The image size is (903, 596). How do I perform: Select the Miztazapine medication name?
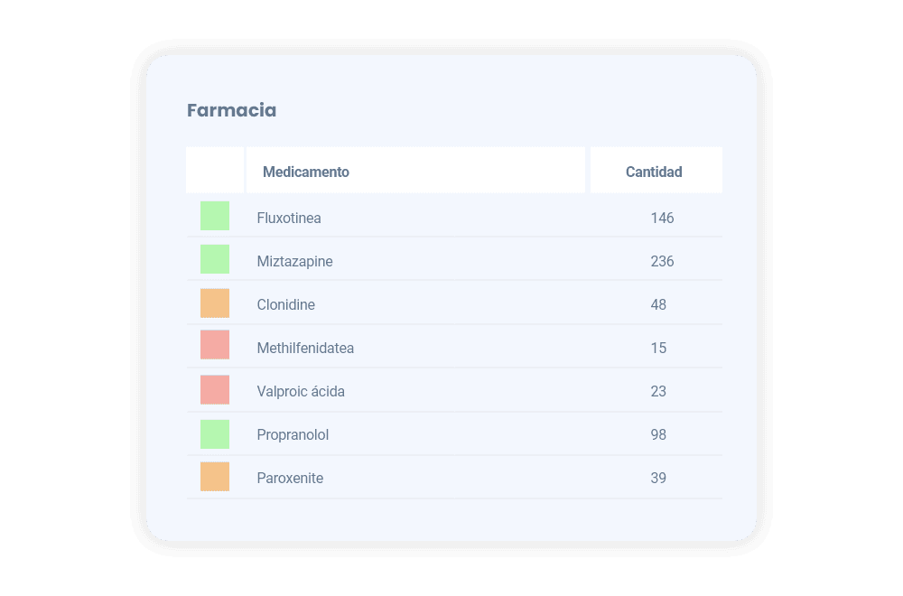pos(294,261)
